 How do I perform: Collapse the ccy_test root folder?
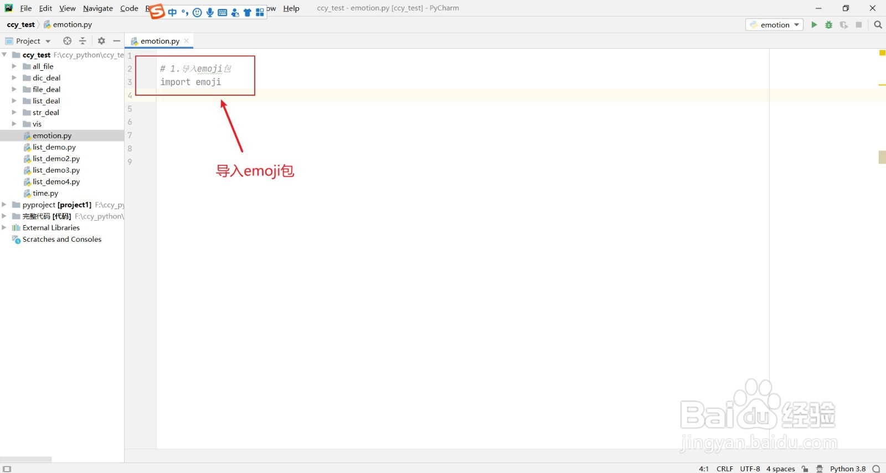[4, 55]
